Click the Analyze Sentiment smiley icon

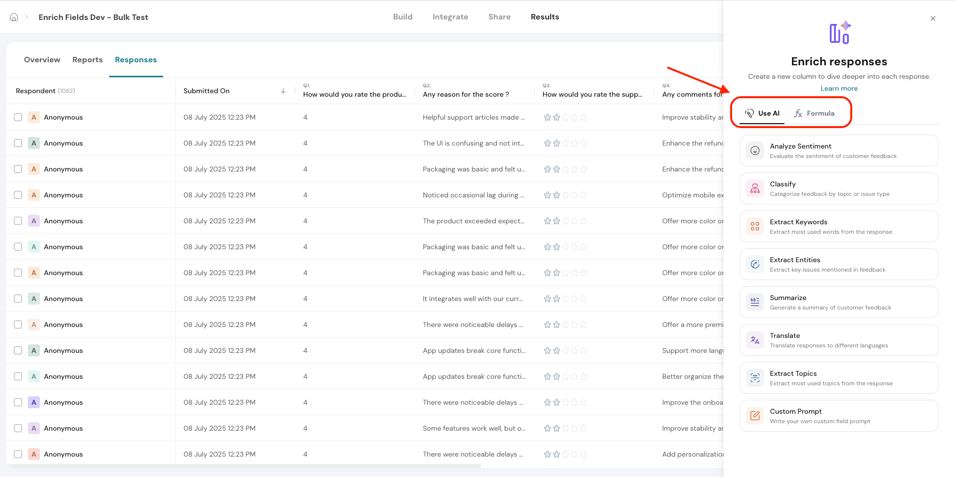(x=755, y=151)
